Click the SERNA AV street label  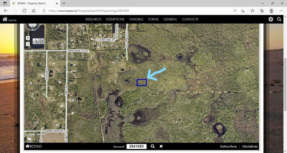coord(47,74)
